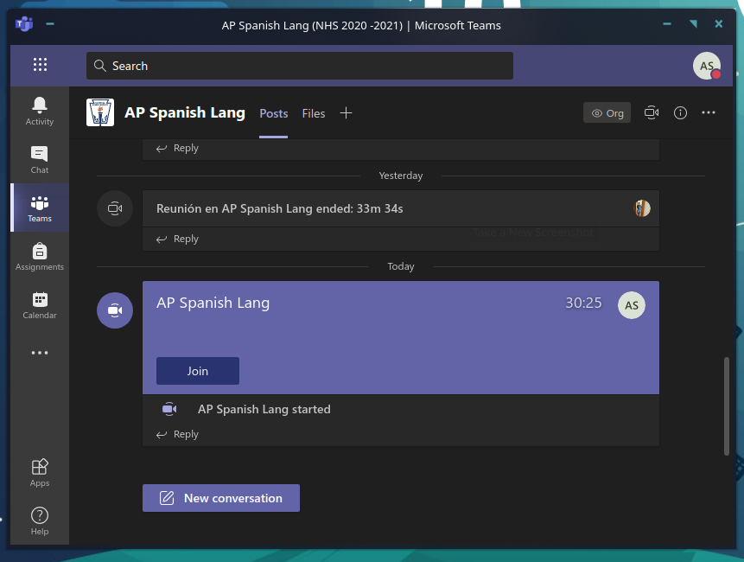This screenshot has height=562, width=744.
Task: Open the Chat section
Action: pyautogui.click(x=40, y=160)
